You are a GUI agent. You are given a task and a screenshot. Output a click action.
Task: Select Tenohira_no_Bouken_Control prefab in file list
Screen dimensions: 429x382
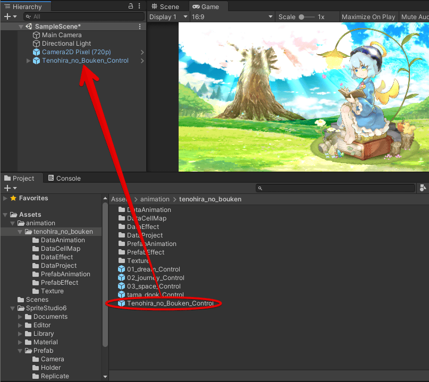click(x=166, y=303)
